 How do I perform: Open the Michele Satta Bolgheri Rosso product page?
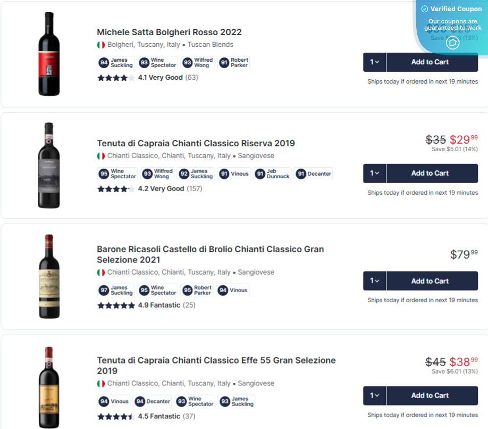point(169,32)
